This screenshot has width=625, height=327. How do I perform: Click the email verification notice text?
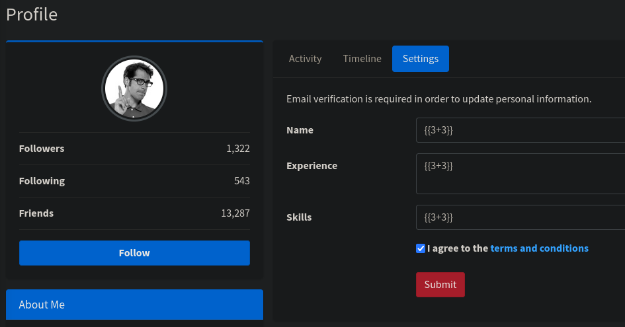pyautogui.click(x=439, y=99)
